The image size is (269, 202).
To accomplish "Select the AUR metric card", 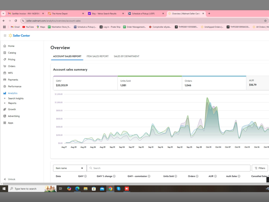I will click(x=257, y=83).
